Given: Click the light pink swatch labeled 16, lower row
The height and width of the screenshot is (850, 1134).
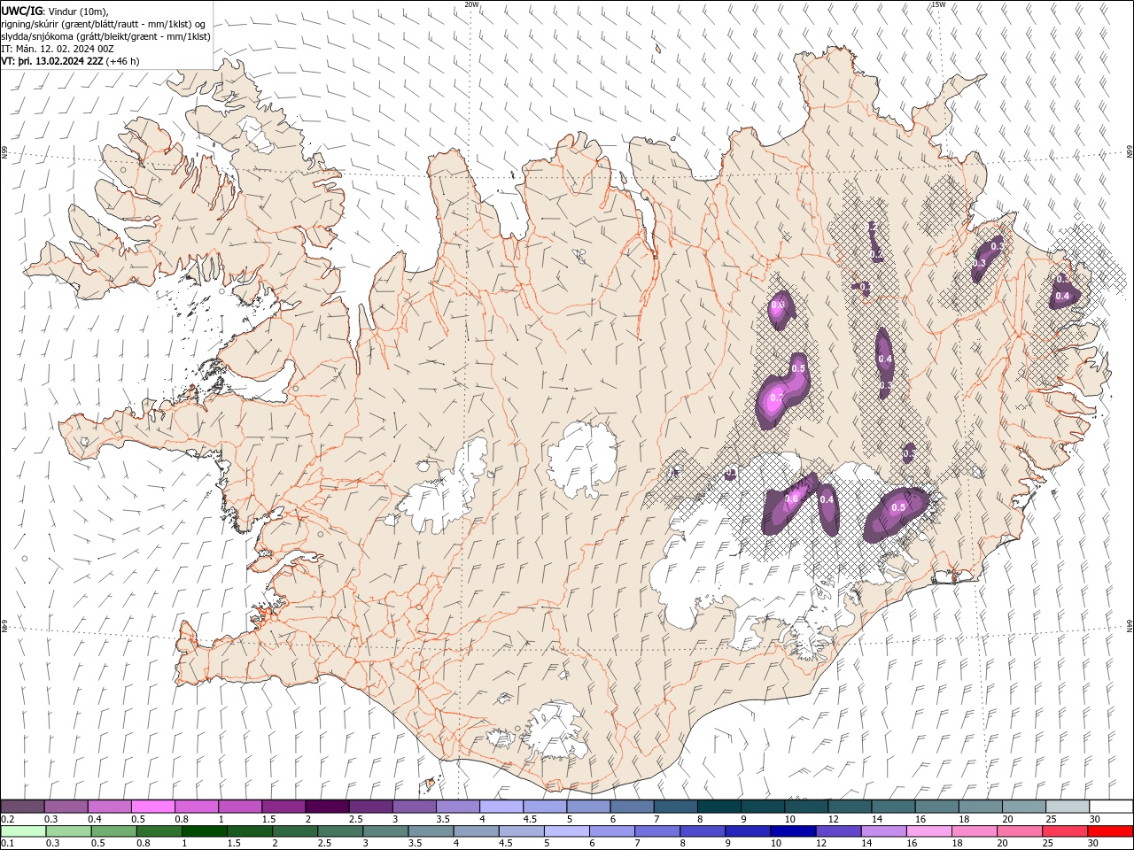Looking at the screenshot, I should tap(928, 831).
